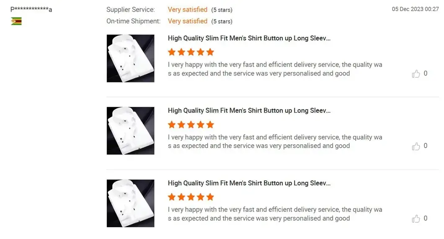Click '(5 stars)' on the On-time Shipment row

tap(222, 21)
